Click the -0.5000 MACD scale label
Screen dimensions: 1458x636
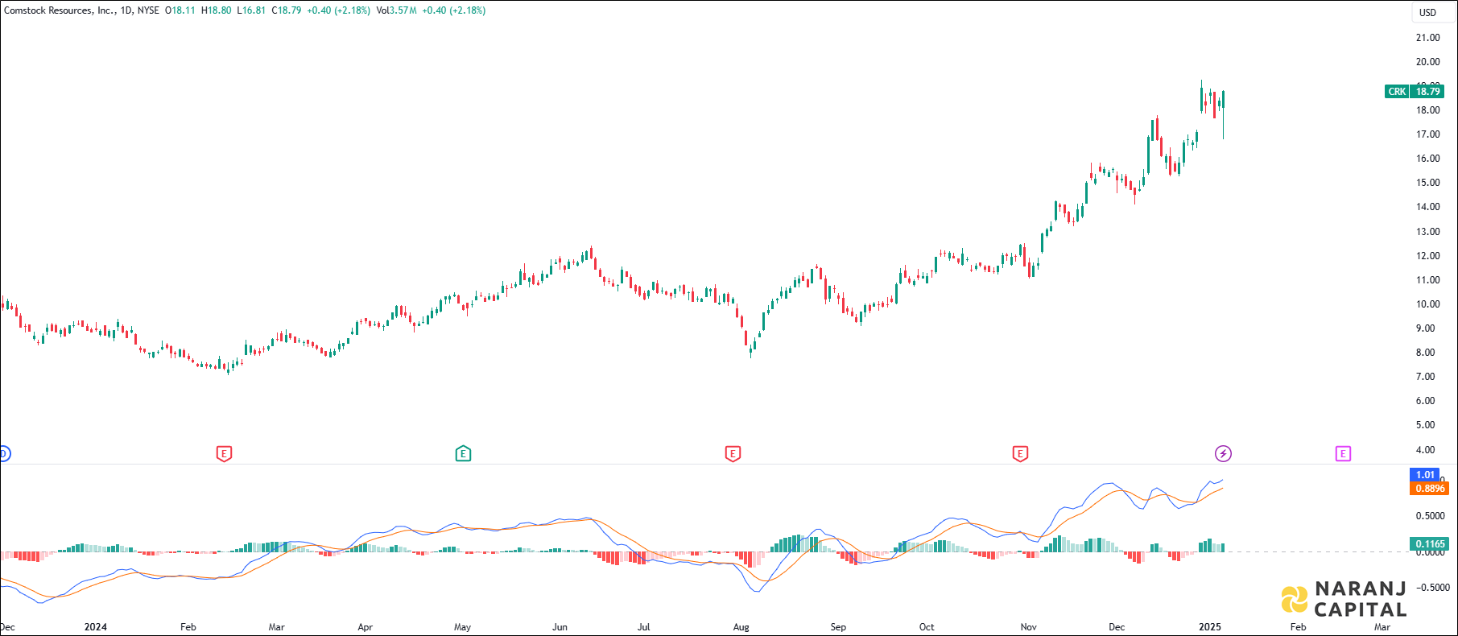point(1432,588)
